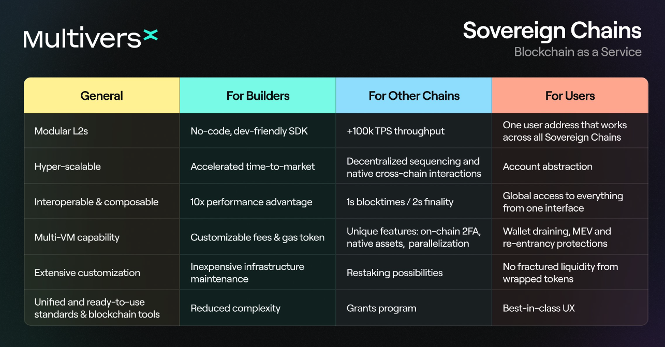
Task: Click the No-code, dev-friendly SDK cell
Action: click(249, 131)
